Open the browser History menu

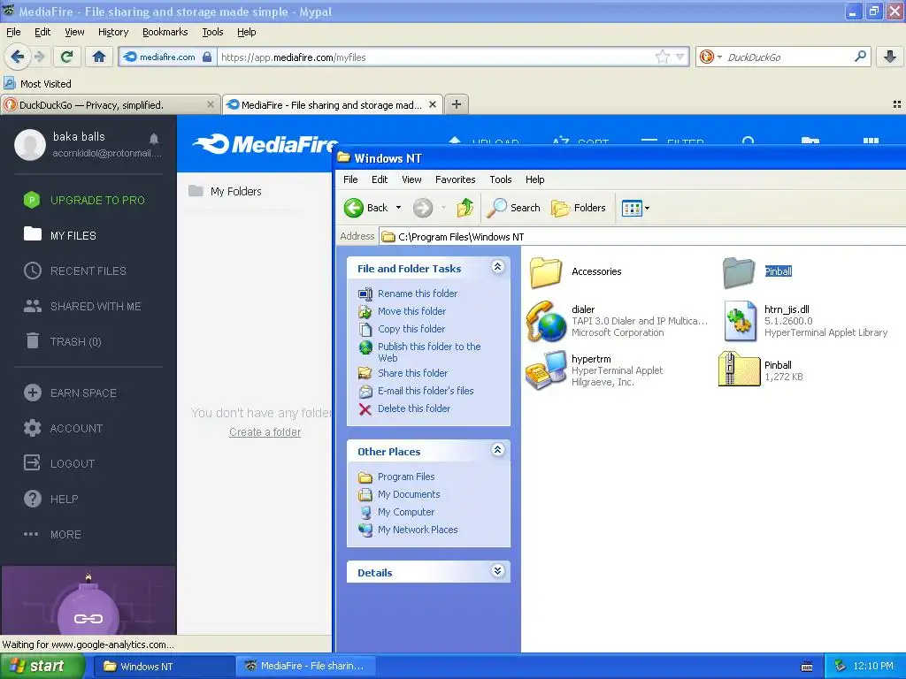(112, 32)
